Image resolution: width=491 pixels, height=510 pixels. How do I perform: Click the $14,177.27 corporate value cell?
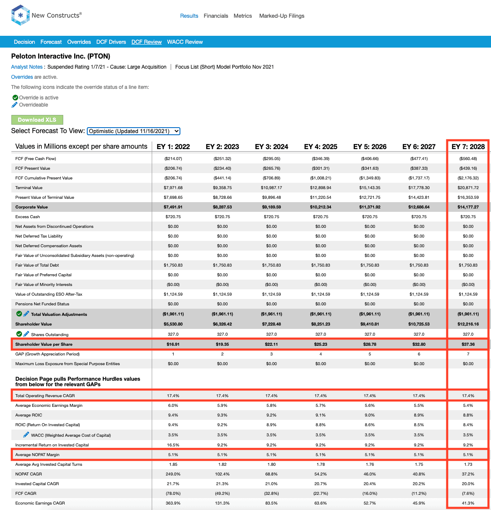pos(468,207)
